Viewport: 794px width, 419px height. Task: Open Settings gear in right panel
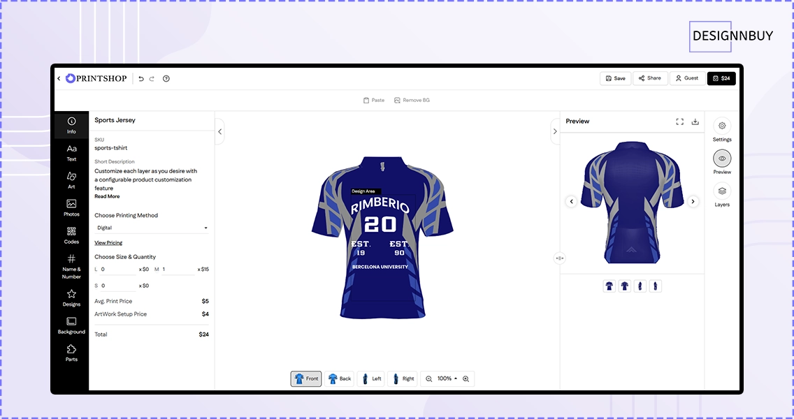(x=722, y=126)
